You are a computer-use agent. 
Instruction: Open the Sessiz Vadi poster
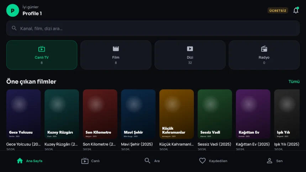[x=215, y=114]
